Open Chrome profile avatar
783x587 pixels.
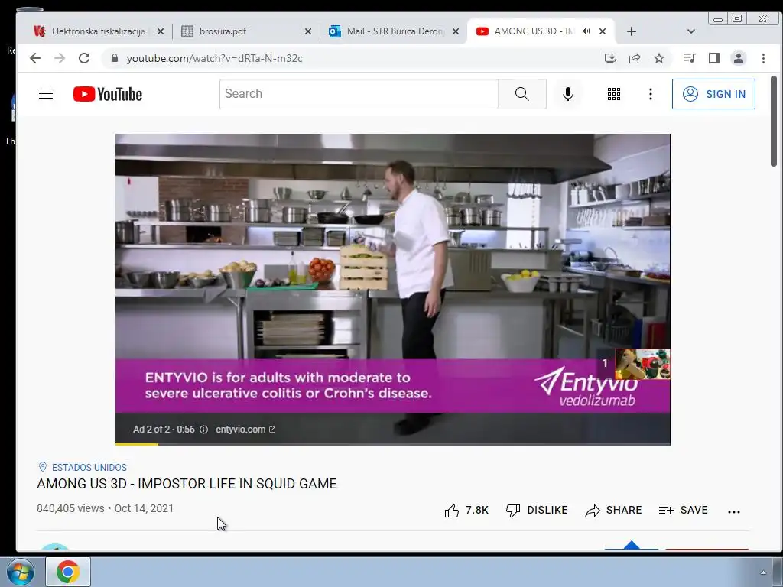tap(739, 58)
